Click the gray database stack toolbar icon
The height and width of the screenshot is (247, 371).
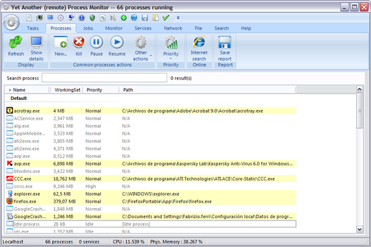113,18
